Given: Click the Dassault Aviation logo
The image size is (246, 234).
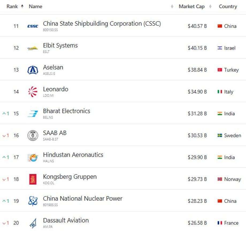Looking at the screenshot, I should pyautogui.click(x=33, y=223).
